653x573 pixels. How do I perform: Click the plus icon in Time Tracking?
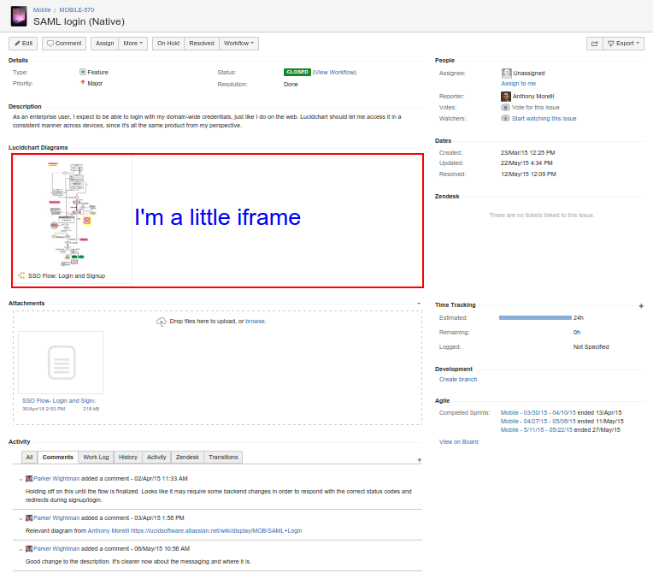point(641,306)
